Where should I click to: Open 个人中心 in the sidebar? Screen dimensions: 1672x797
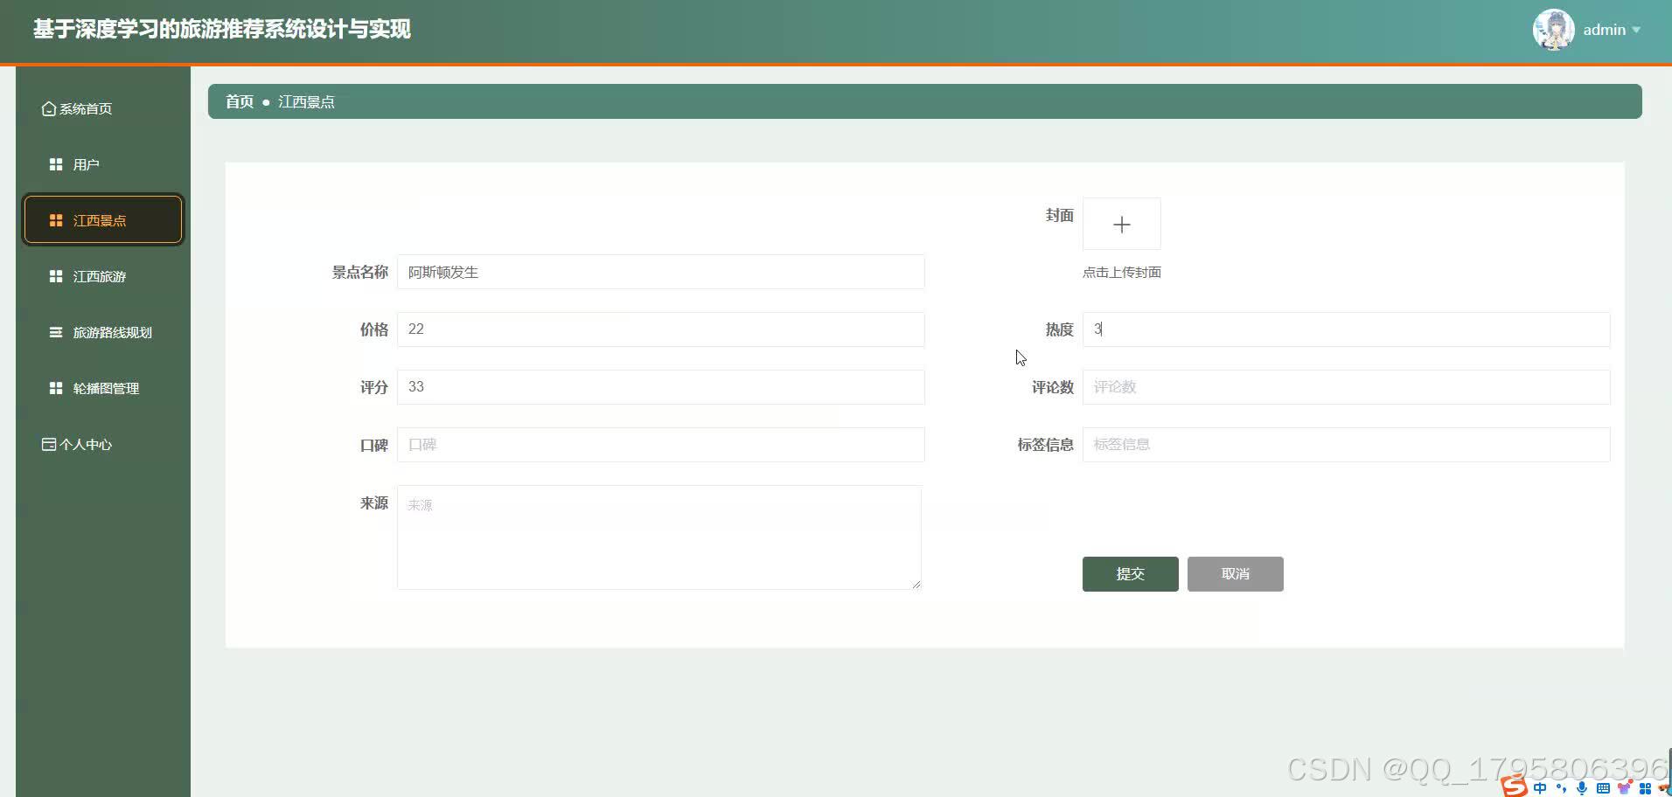tap(103, 444)
